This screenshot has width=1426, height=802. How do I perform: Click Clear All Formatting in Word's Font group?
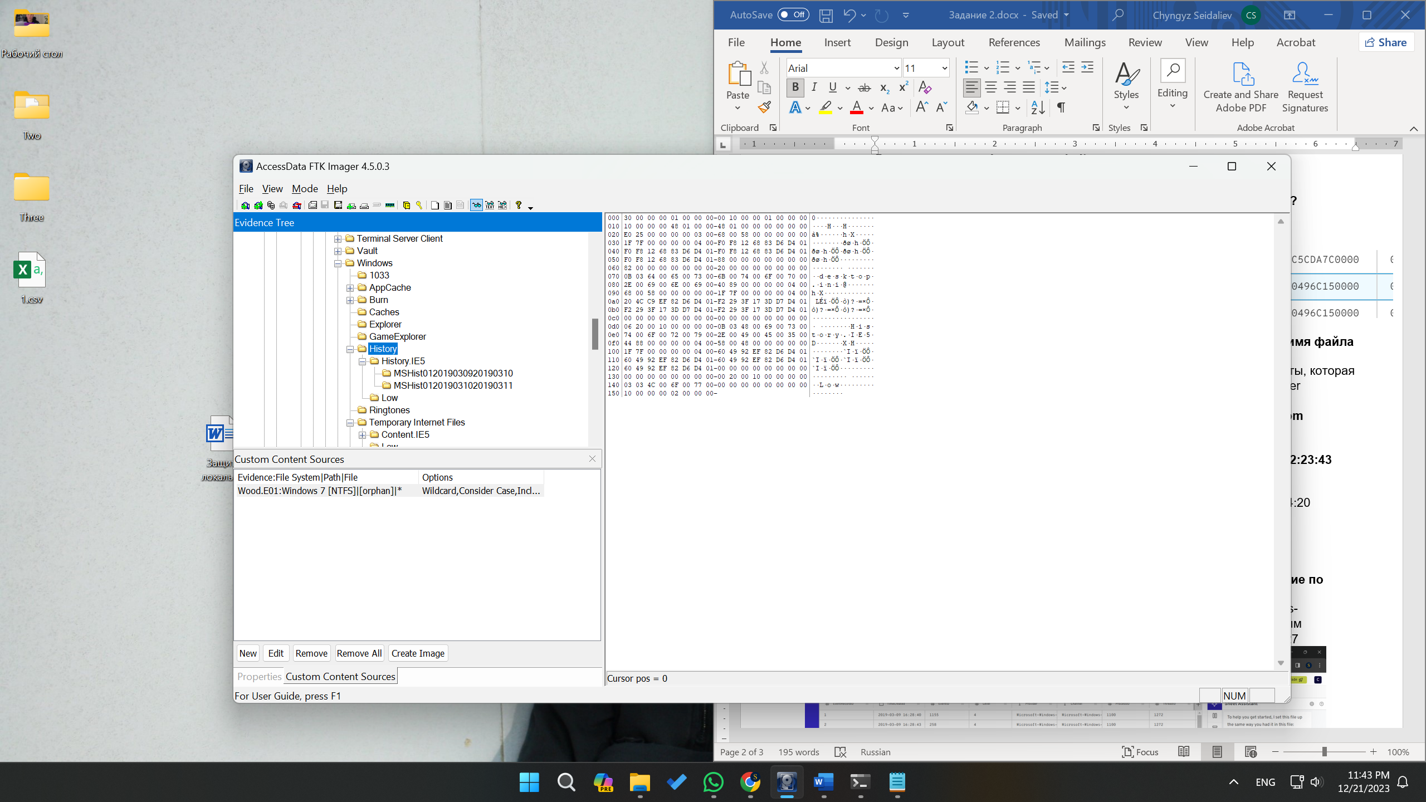[x=925, y=87]
